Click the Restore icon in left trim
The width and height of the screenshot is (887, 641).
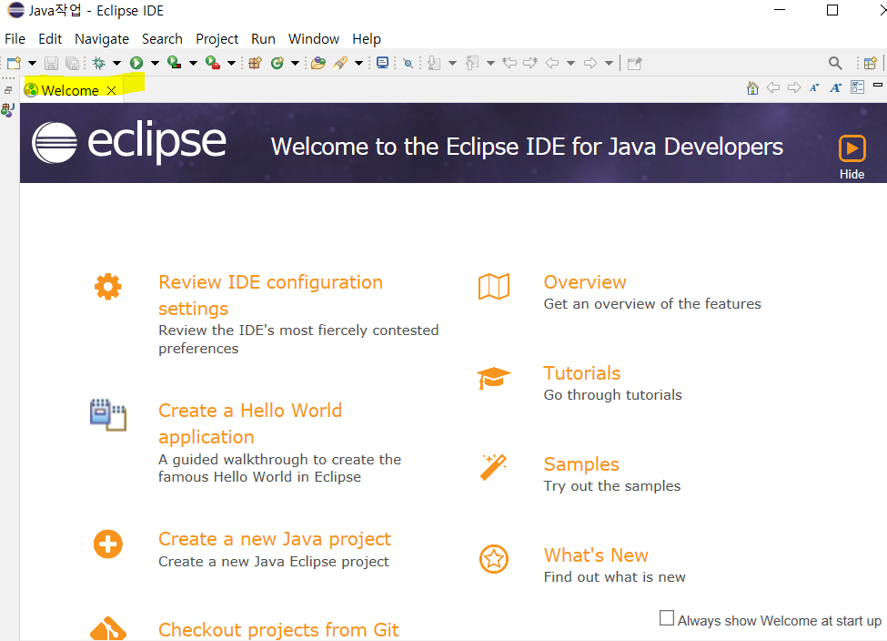pyautogui.click(x=8, y=90)
